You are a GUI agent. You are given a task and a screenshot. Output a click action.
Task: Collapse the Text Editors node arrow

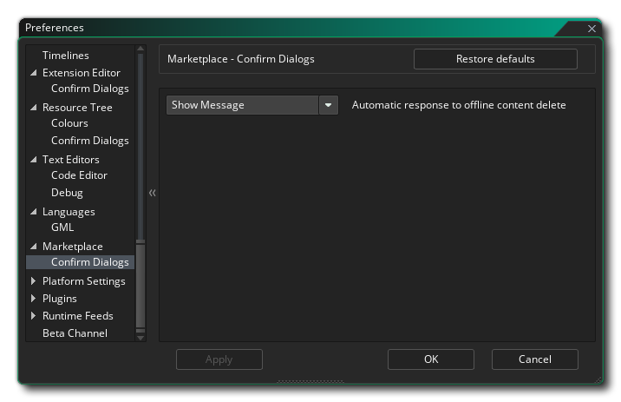34,160
